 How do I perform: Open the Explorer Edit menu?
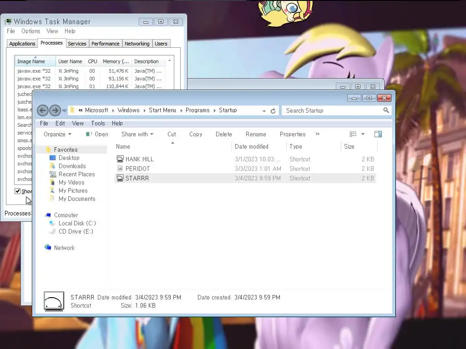pos(60,123)
